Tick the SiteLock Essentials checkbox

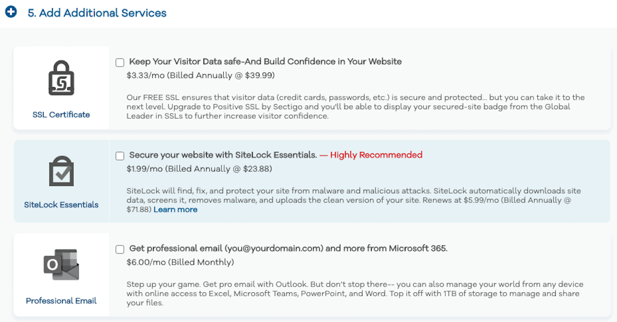pos(120,156)
